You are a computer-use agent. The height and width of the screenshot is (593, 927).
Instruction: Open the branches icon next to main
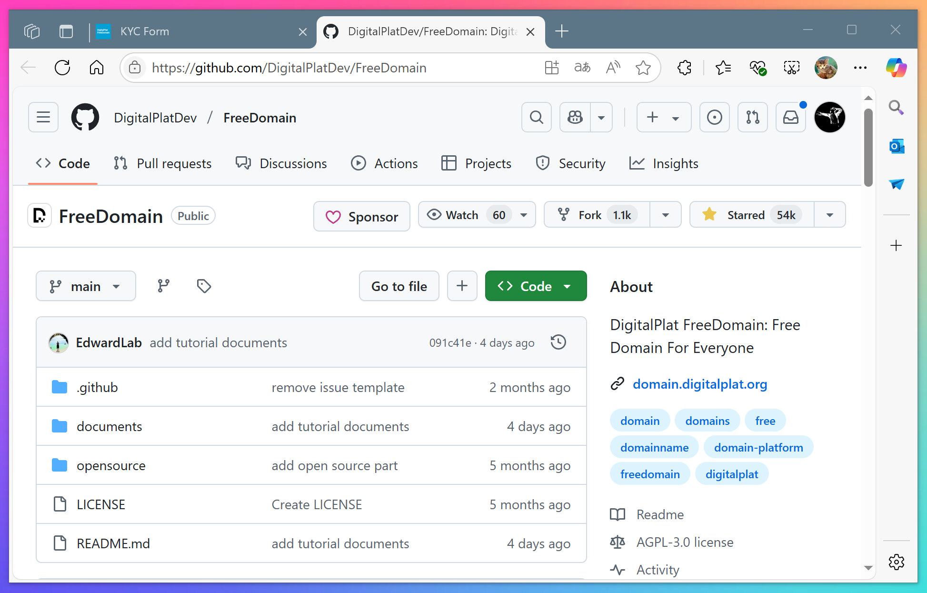click(x=163, y=286)
